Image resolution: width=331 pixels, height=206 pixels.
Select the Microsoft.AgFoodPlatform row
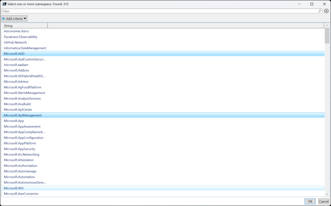coord(163,87)
